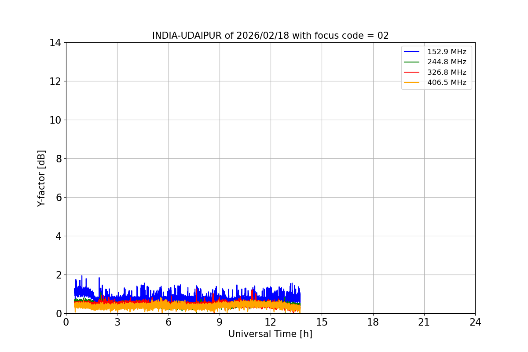Click the y-axis tick label 10
Image resolution: width=528 pixels, height=352 pixels.
pyautogui.click(x=55, y=120)
